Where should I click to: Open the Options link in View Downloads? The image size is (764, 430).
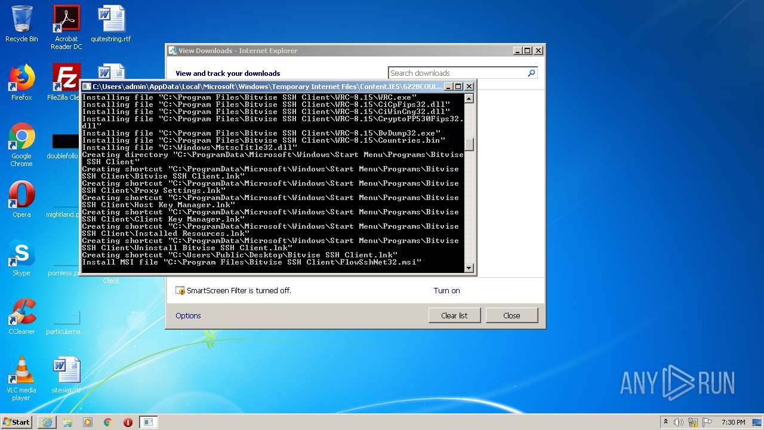pos(188,315)
